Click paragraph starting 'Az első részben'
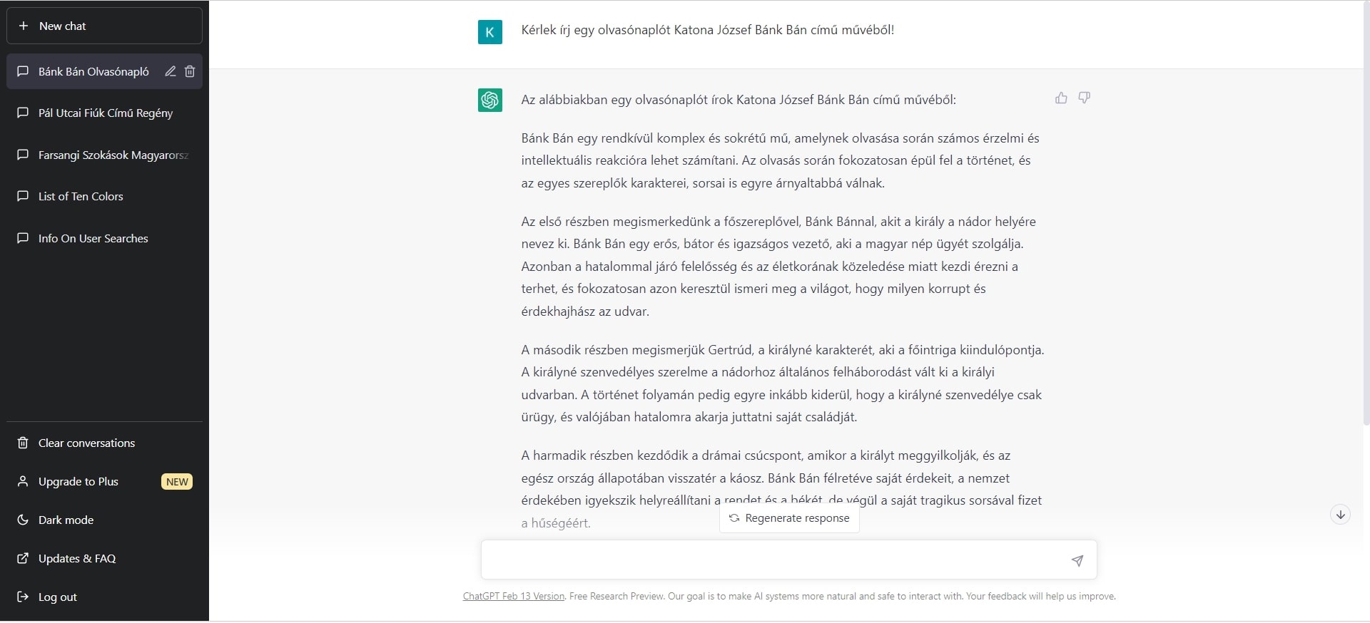This screenshot has height=623, width=1370. coord(778,267)
